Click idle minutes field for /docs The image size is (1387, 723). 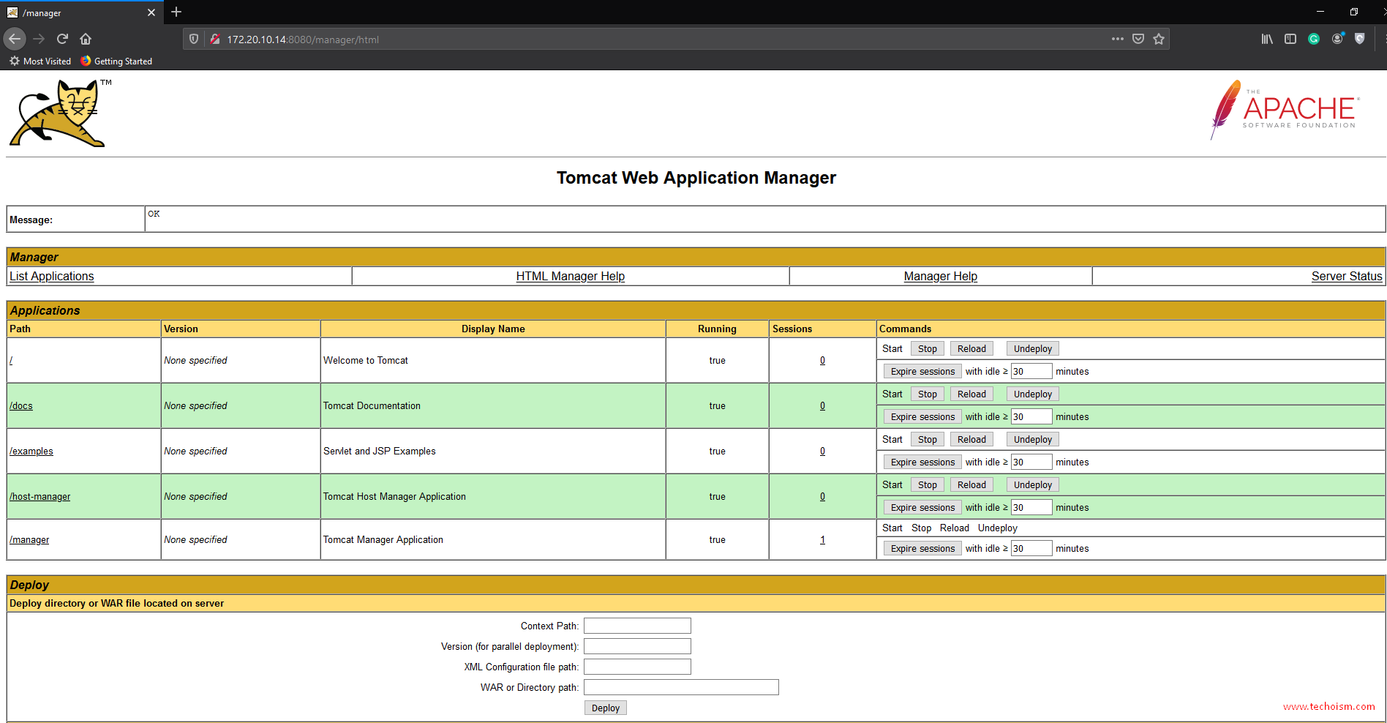tap(1031, 416)
